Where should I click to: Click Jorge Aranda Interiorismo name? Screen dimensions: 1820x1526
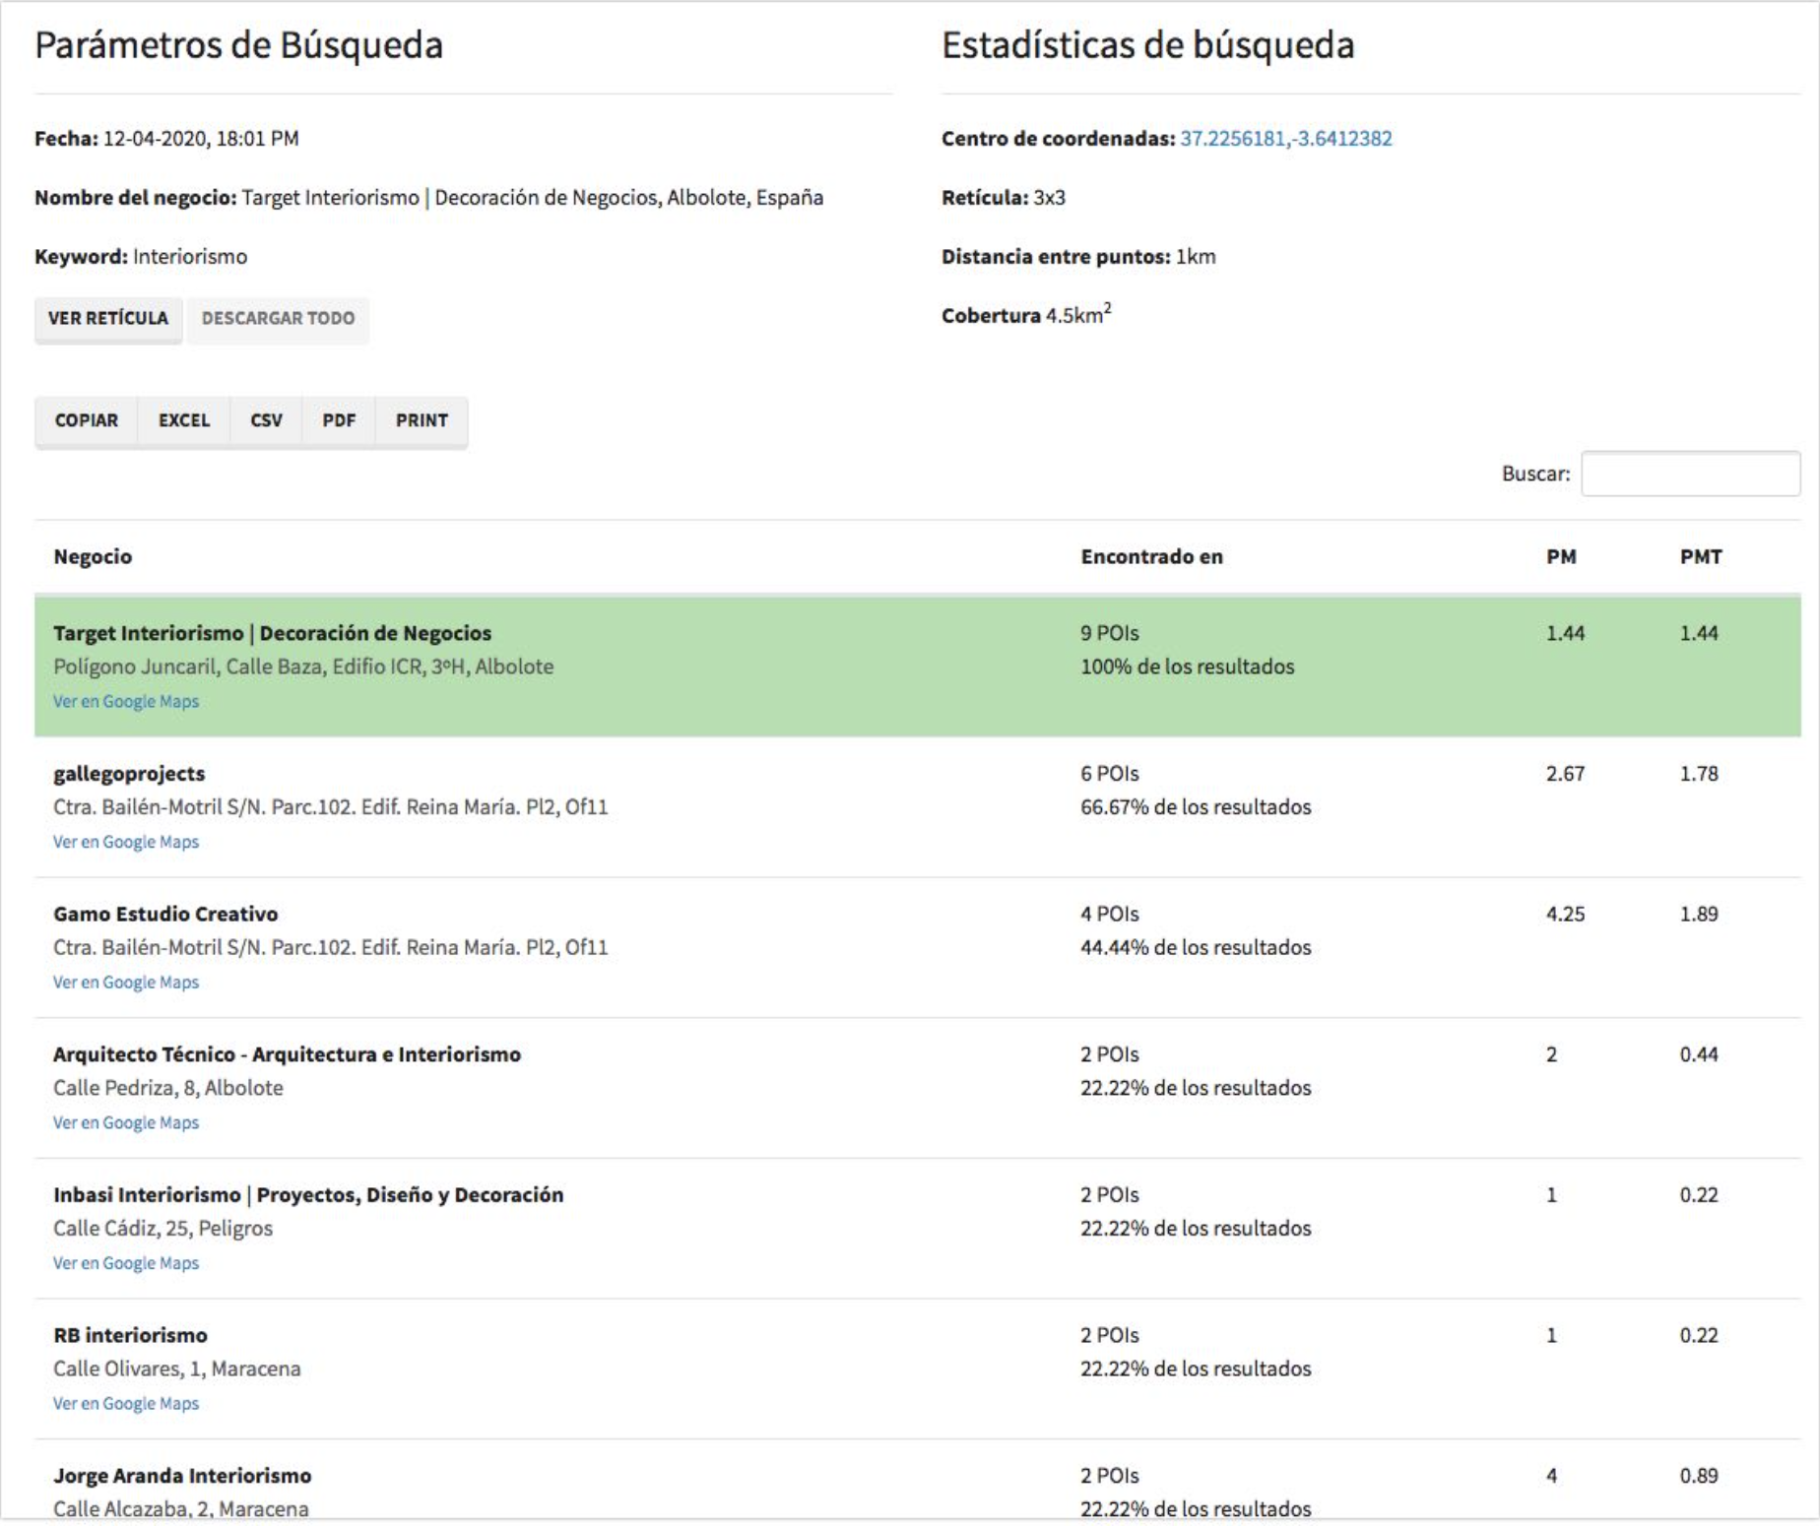pyautogui.click(x=182, y=1476)
